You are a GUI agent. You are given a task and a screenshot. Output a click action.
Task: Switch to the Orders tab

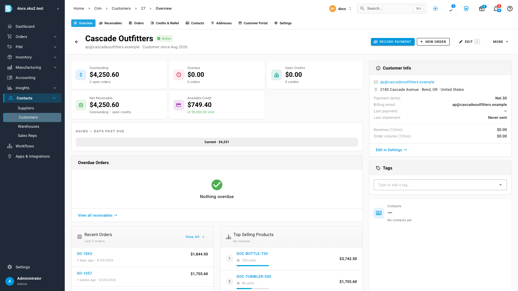(x=136, y=23)
